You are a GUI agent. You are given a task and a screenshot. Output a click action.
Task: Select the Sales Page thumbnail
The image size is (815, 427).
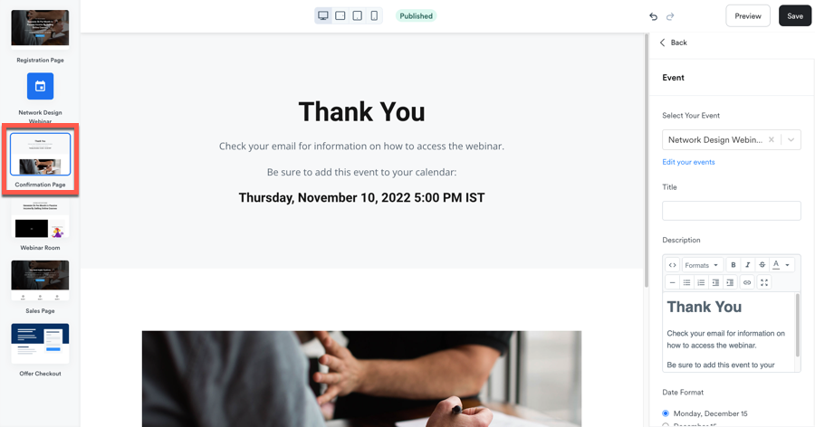40,281
